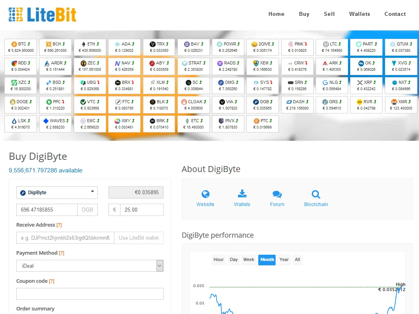Select the CLOAK coin tile

194,105
